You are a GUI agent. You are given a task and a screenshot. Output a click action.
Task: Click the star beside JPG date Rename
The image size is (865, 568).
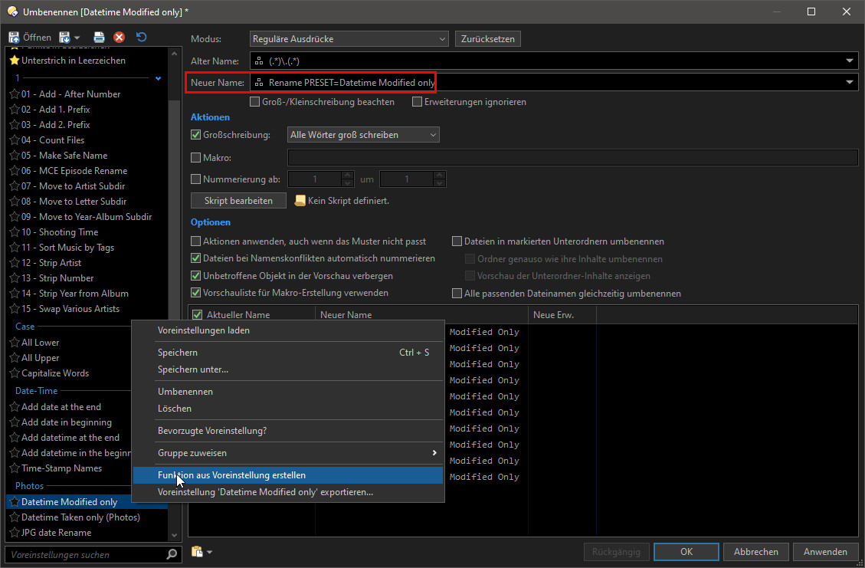click(x=15, y=533)
